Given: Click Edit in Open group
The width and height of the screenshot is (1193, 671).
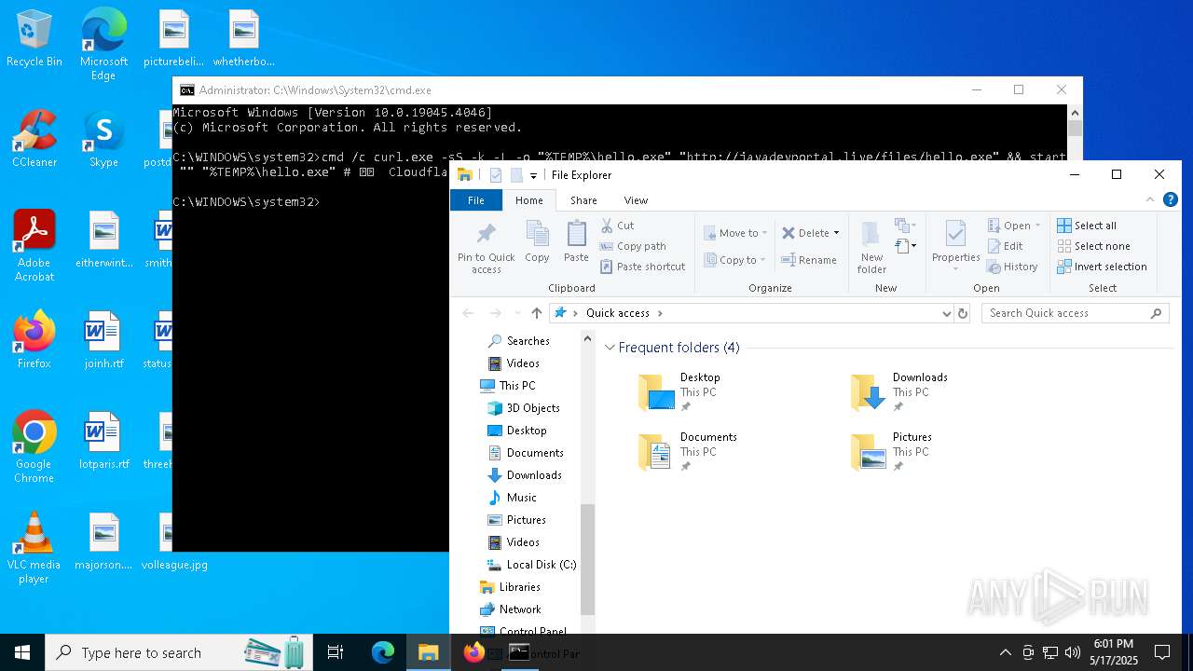Looking at the screenshot, I should click(1005, 246).
